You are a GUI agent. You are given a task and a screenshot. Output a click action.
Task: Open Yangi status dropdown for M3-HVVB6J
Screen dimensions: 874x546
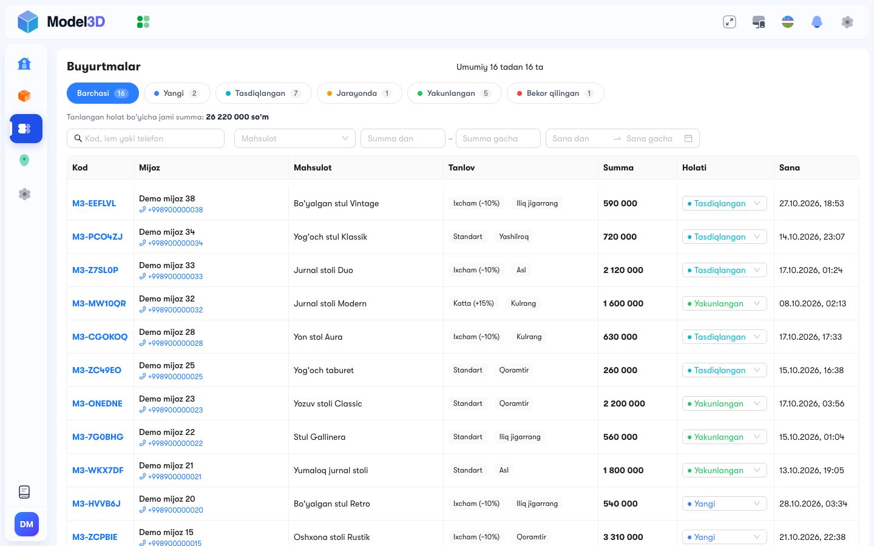[x=724, y=504]
